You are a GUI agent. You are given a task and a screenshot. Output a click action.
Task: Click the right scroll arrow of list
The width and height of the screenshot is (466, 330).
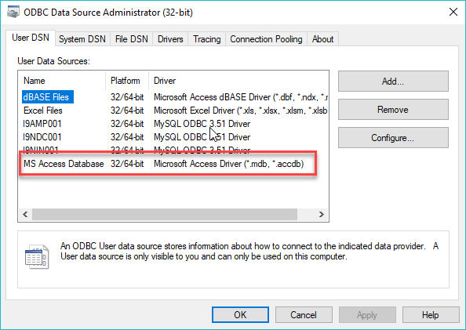click(322, 215)
